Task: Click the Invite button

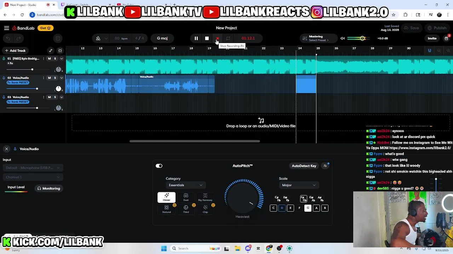Action: [x=432, y=38]
